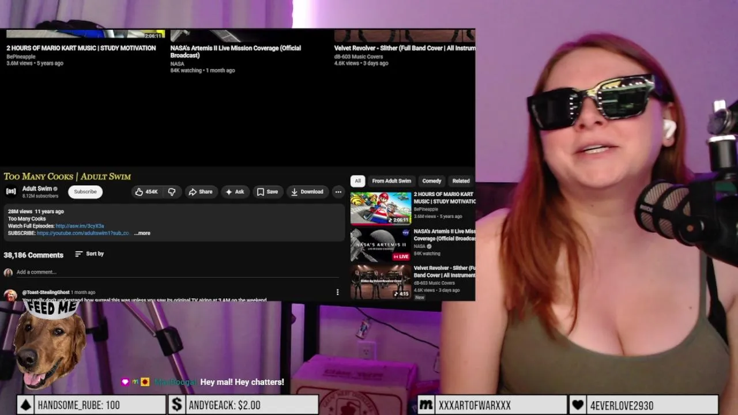Like the Too Many Cooks video
The height and width of the screenshot is (415, 738).
(146, 192)
